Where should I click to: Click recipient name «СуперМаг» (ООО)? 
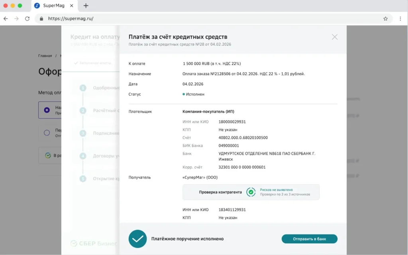point(200,177)
